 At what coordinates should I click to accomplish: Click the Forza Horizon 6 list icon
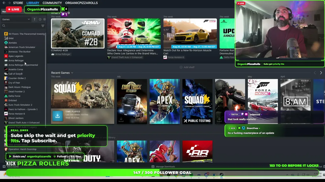click(6, 113)
